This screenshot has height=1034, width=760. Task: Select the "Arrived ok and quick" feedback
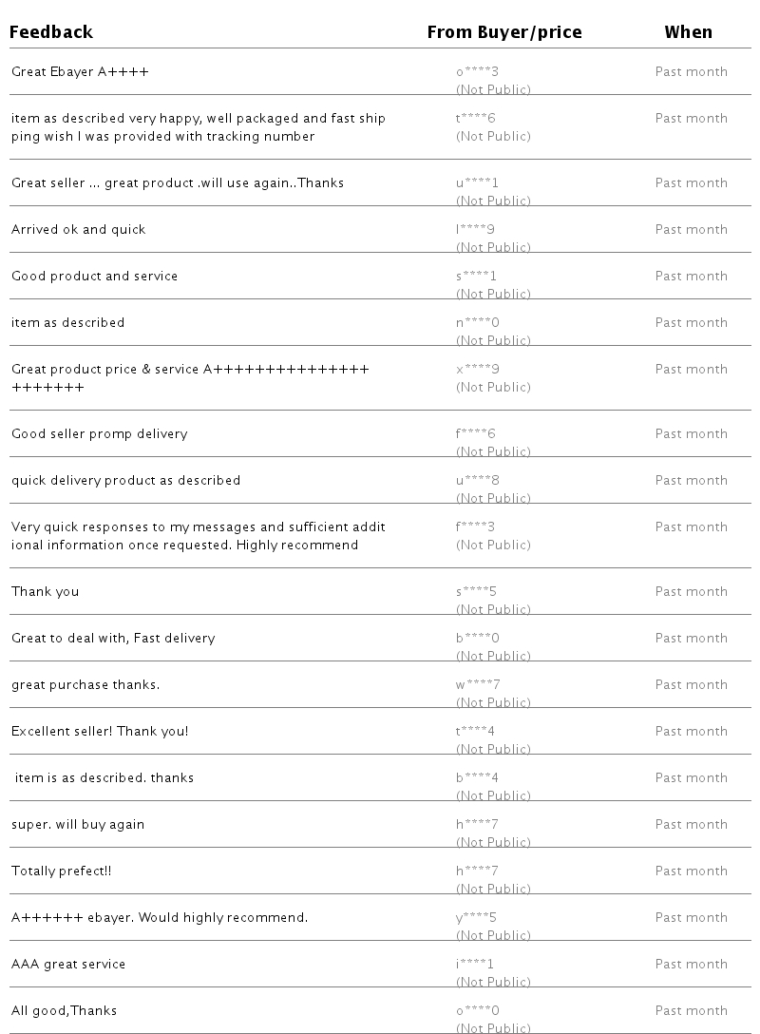79,230
